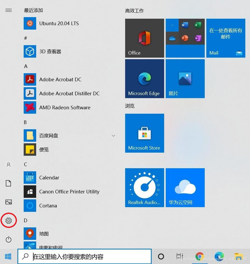Screen dimensions: 250x264
Task: Open the Pictures sidebar icon
Action: tap(9, 202)
